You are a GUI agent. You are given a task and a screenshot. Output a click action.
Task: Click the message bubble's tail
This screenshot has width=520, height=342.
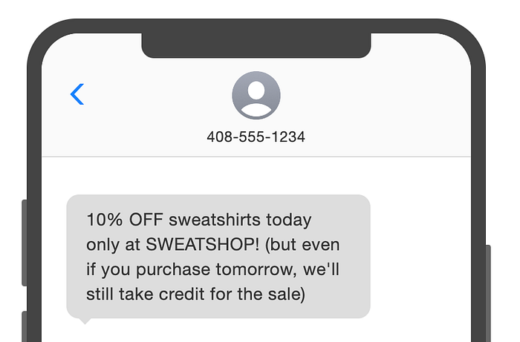tap(85, 321)
